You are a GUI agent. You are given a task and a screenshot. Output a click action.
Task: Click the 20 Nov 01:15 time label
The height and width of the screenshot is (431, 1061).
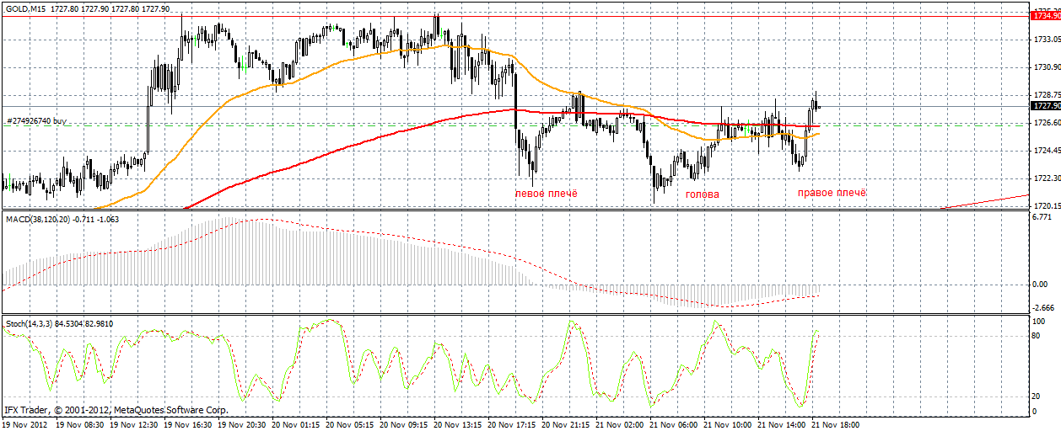pos(294,425)
